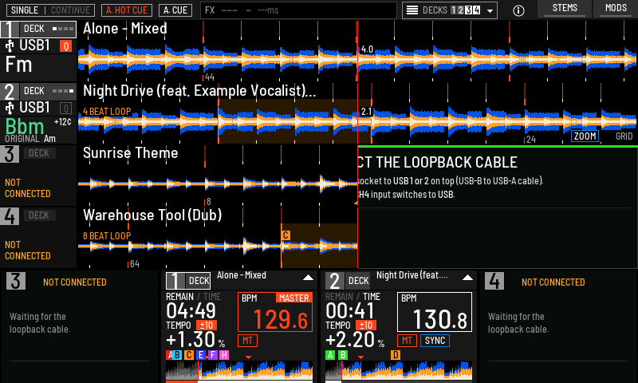Select the Deck 2 number badge in waveform list
Image resolution: width=638 pixels, height=383 pixels.
10,92
